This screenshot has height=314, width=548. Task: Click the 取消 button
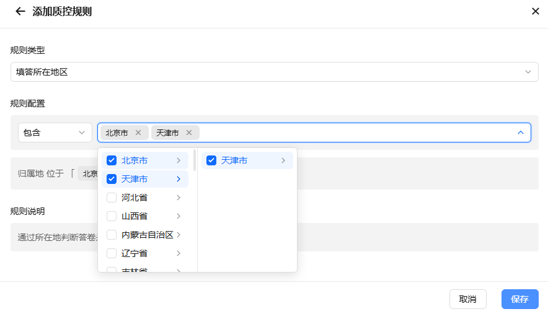(467, 299)
